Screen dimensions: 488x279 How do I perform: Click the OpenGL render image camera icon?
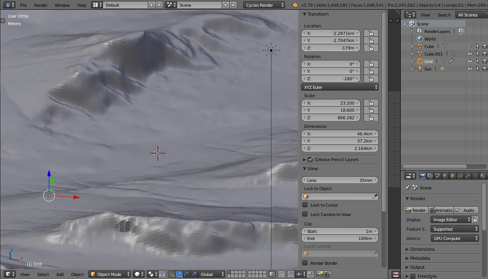coord(320,274)
